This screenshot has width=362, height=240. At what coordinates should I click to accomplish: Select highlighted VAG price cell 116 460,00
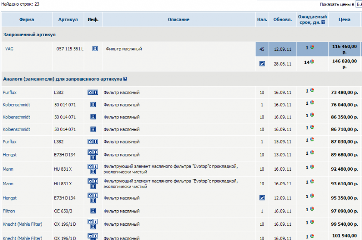tap(344, 49)
